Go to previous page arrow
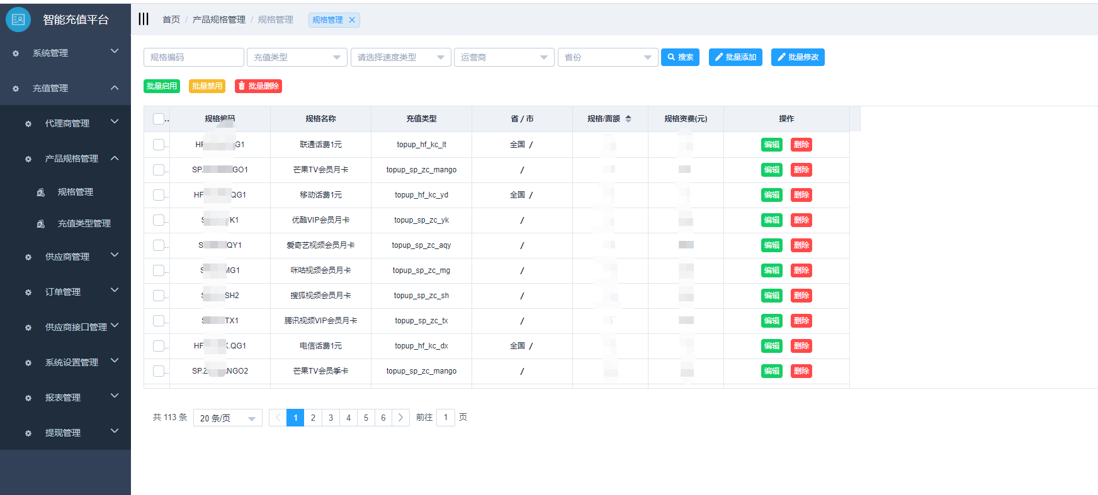This screenshot has width=1098, height=495. click(278, 418)
